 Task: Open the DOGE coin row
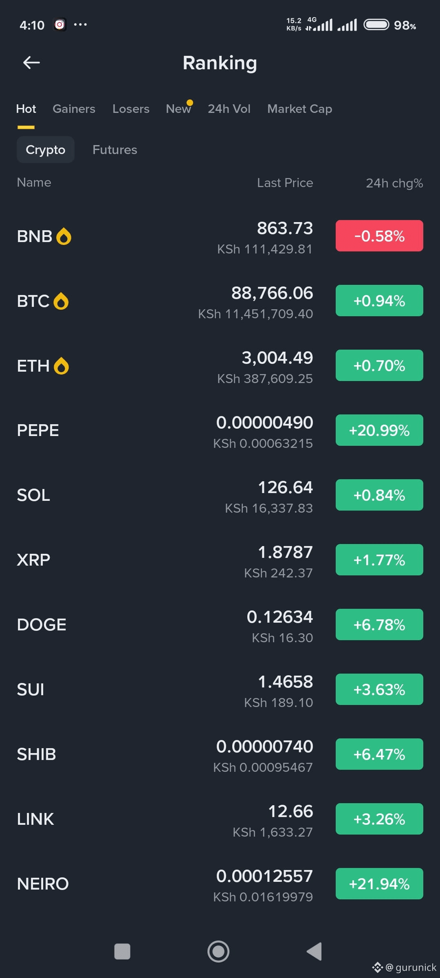pyautogui.click(x=220, y=625)
